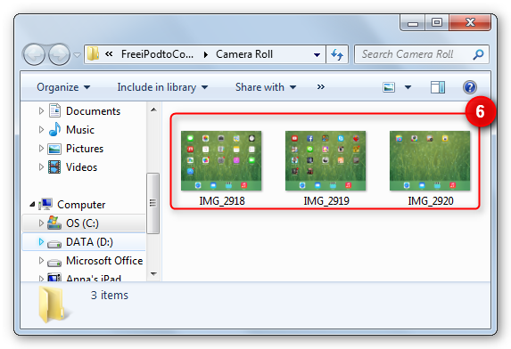The height and width of the screenshot is (349, 511).
Task: Click the OS (C:) drive icon
Action: click(54, 223)
